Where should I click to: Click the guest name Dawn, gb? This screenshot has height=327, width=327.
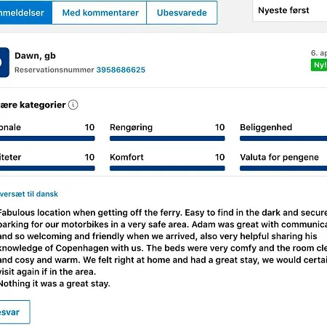click(35, 56)
